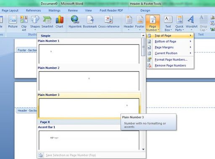Open the View tab
Image resolution: width=215 pixels, height=159 pixels.
click(88, 11)
